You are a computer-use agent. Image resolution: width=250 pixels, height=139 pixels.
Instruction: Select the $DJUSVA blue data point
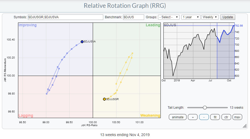pos(82,42)
